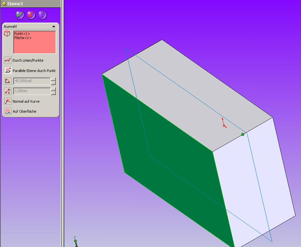Click the reference entities cube icon
This screenshot has width=301, height=247.
pos(7,34)
